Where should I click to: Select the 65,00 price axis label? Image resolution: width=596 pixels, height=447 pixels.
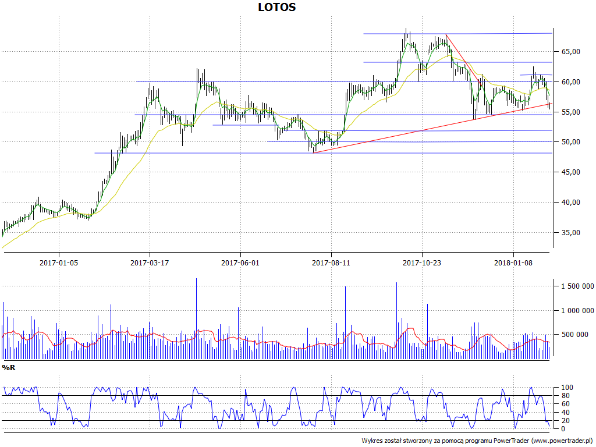tap(570, 52)
